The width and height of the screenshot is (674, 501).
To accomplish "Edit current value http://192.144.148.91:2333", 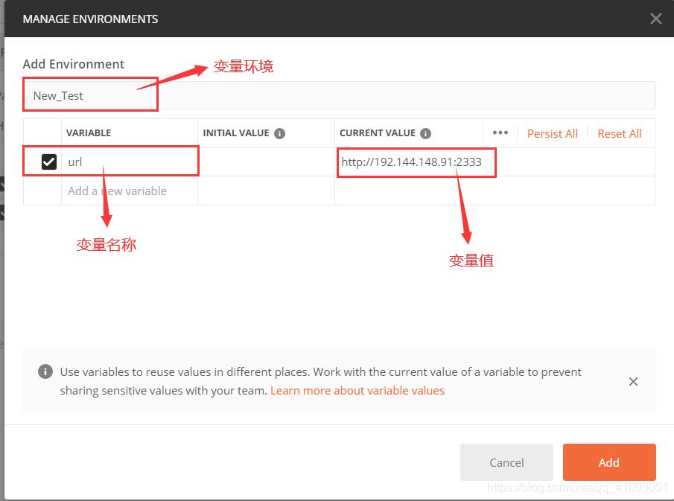I will click(411, 162).
